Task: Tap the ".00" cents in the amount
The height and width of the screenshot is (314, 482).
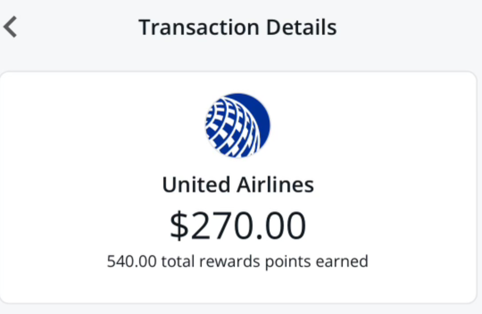Action: 282,226
